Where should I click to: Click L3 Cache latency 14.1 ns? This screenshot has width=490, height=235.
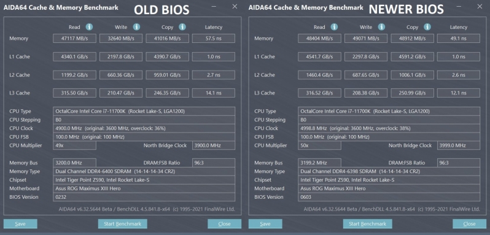(214, 93)
